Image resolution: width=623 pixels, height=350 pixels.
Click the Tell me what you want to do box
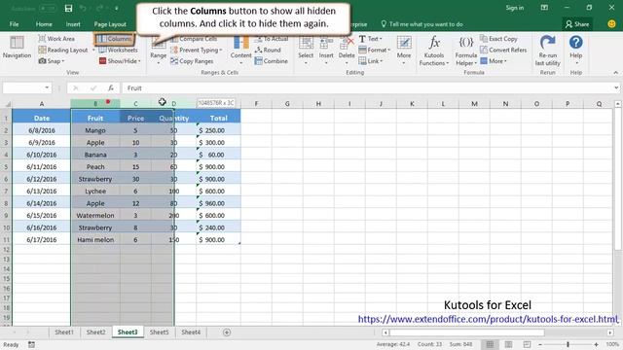pyautogui.click(x=421, y=24)
